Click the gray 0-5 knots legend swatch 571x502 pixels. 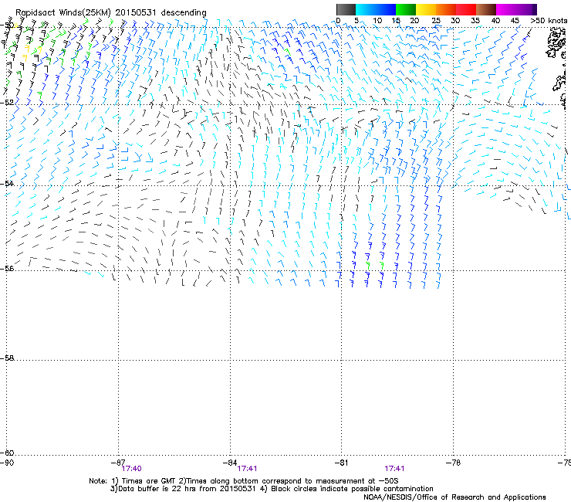pyautogui.click(x=346, y=9)
